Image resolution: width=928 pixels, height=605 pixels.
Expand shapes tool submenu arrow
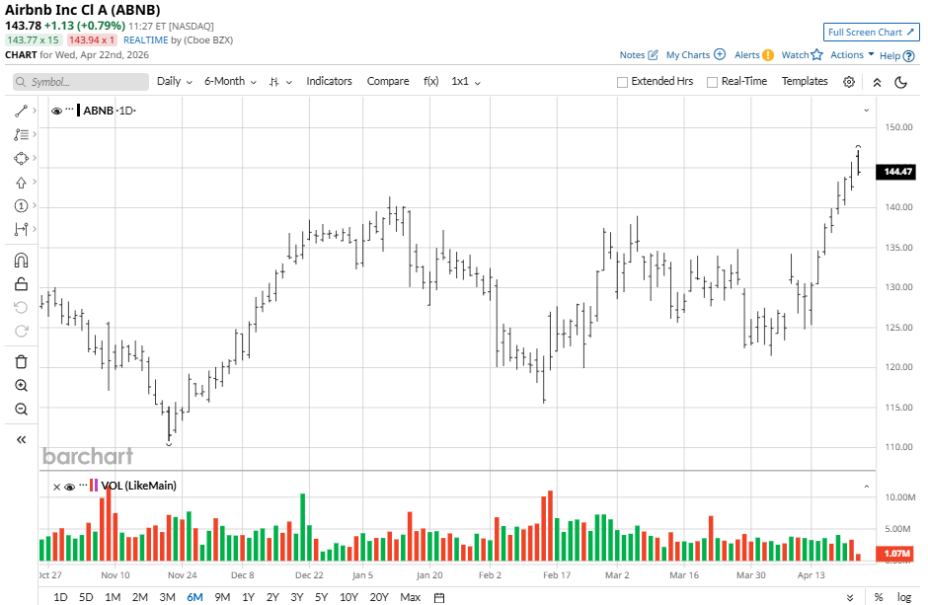tap(35, 158)
